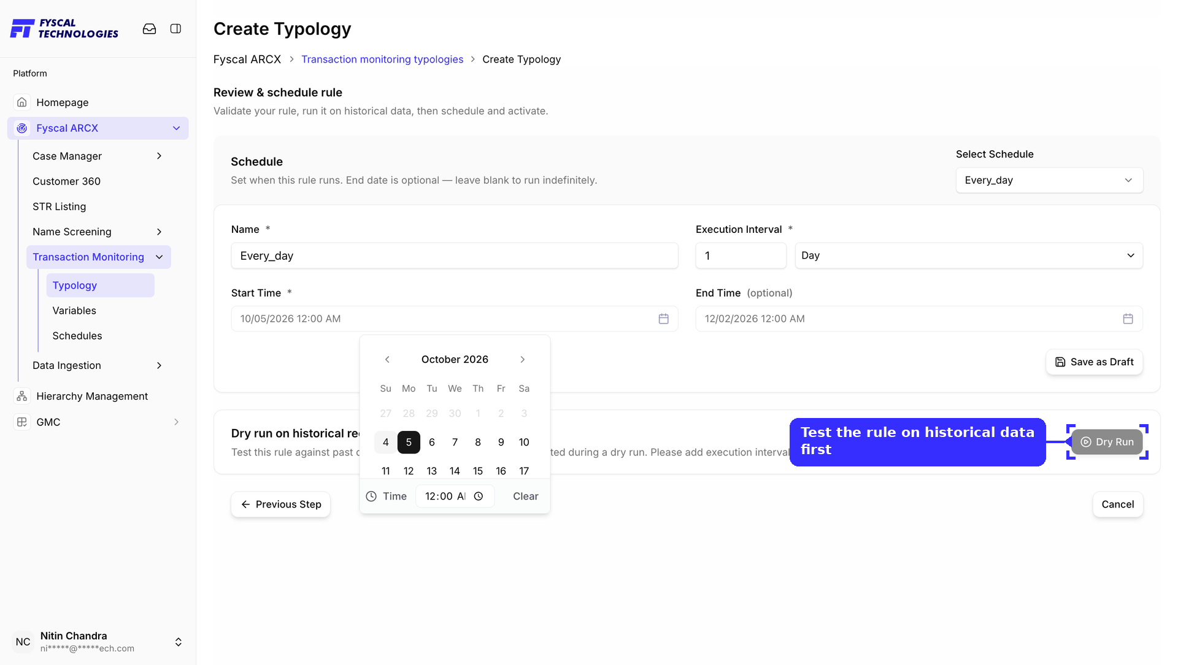Open Customer 360 in the sidebar
The image size is (1178, 665).
(66, 181)
